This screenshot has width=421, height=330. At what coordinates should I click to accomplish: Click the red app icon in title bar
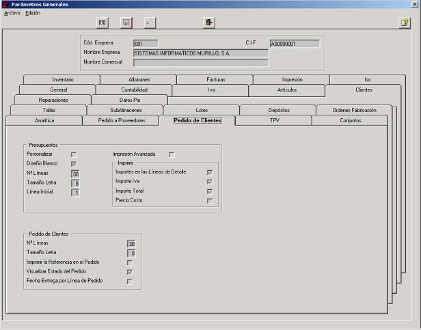click(6, 4)
